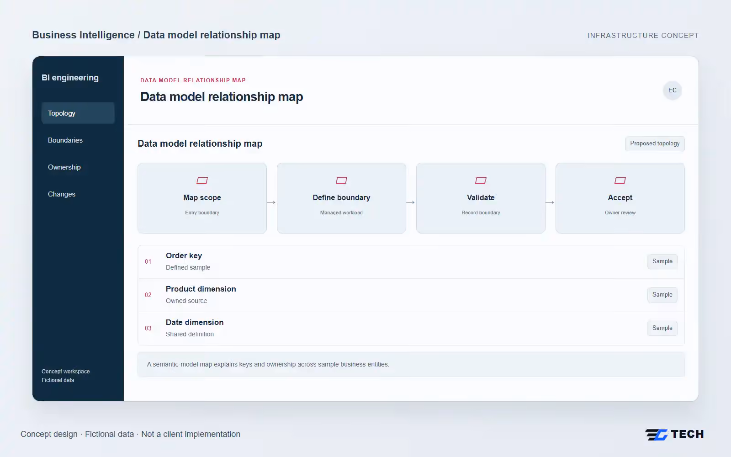The image size is (731, 457).
Task: Select the Accept step card
Action: (x=620, y=198)
